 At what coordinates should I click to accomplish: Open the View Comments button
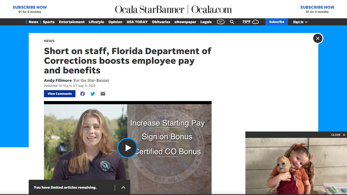click(x=60, y=94)
